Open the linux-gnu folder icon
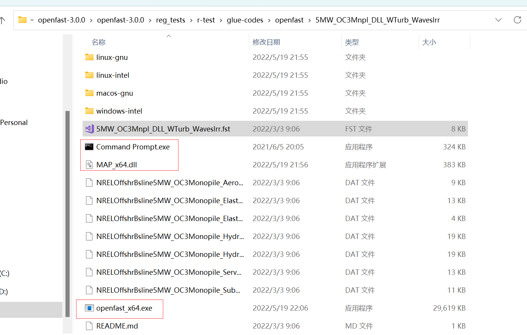527x335 pixels. [x=89, y=57]
